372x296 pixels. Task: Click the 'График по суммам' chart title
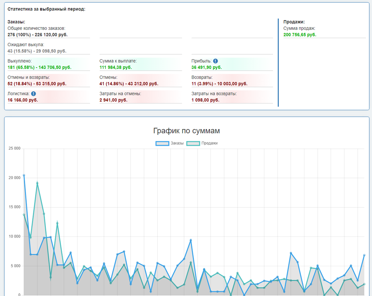coord(186,131)
